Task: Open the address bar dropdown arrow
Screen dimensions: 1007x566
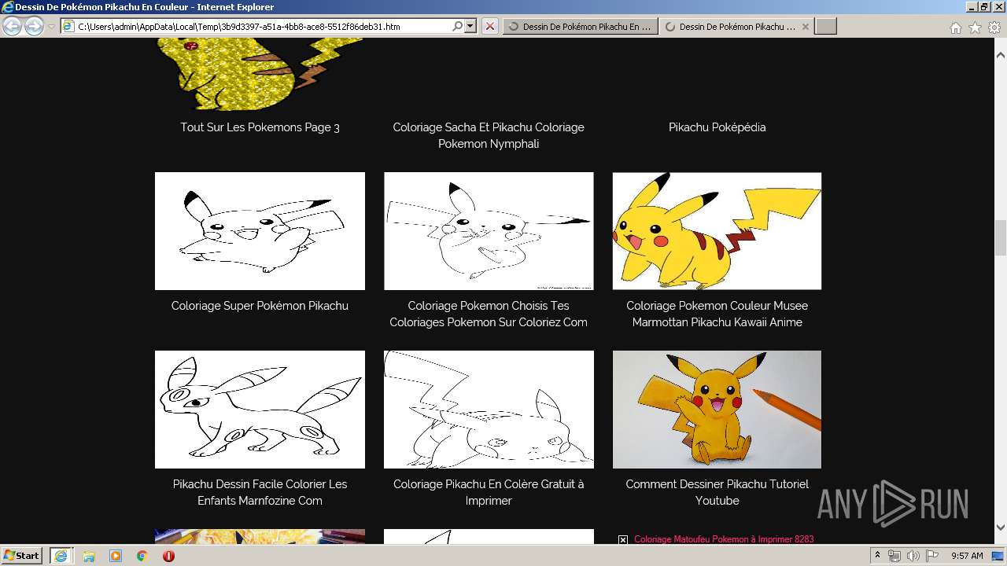Action: pos(470,26)
